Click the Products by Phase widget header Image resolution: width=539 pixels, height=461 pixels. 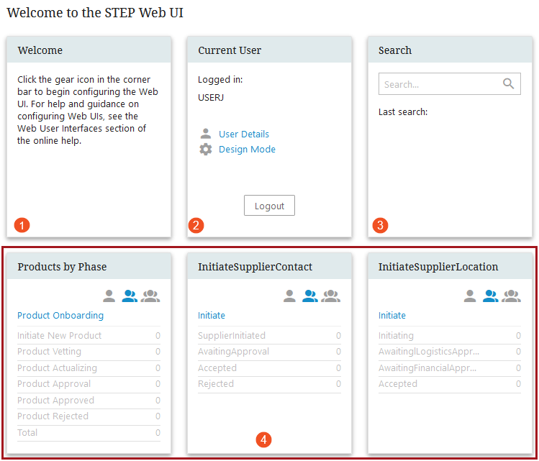89,266
